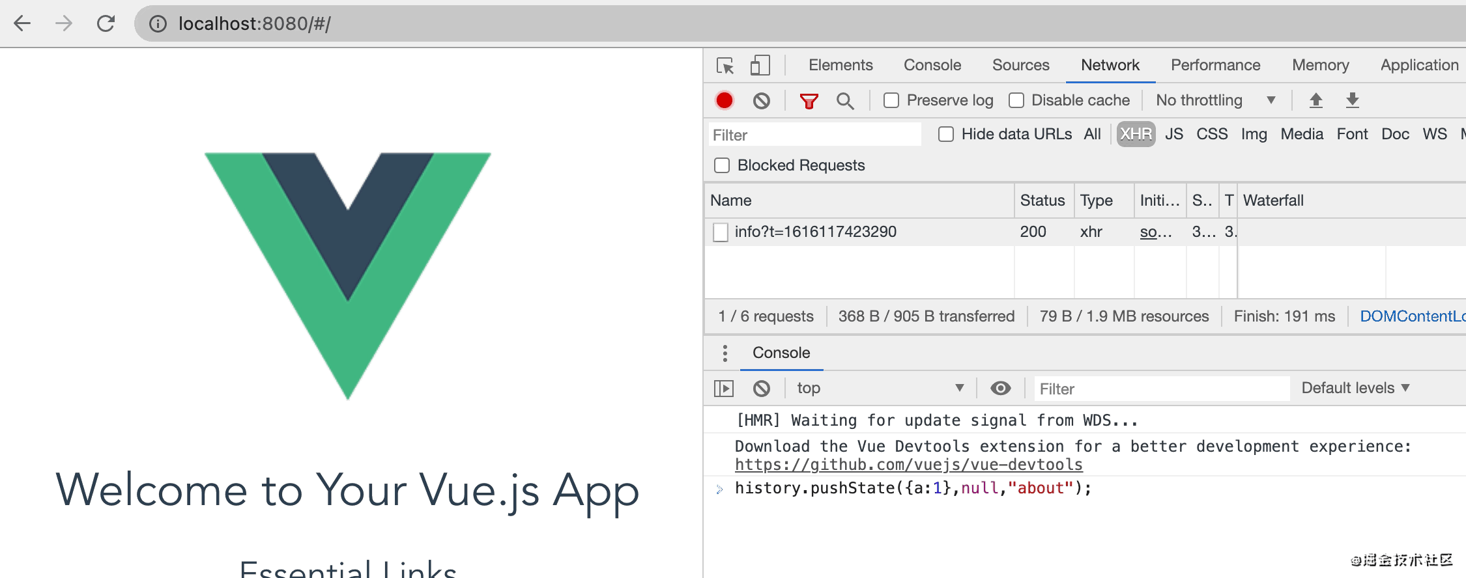Select the XHR request filter

point(1136,134)
